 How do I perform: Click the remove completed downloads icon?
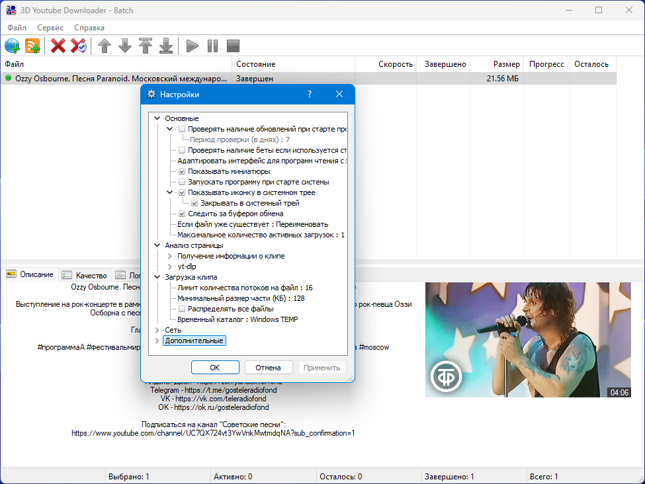click(x=78, y=46)
